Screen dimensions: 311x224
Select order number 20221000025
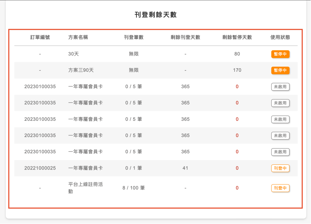pyautogui.click(x=40, y=168)
